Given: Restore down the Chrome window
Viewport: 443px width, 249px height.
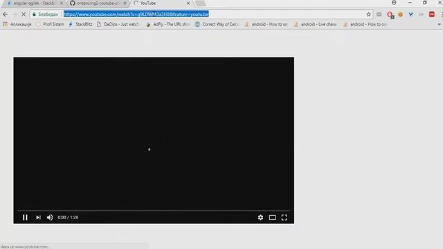Looking at the screenshot, I should pyautogui.click(x=424, y=3).
